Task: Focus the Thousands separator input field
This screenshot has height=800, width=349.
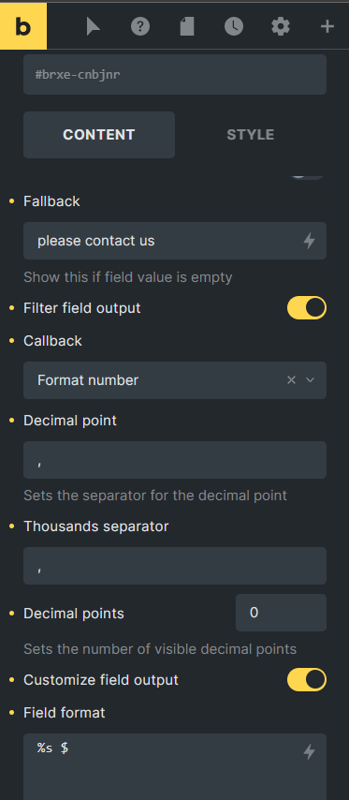Action: [175, 566]
